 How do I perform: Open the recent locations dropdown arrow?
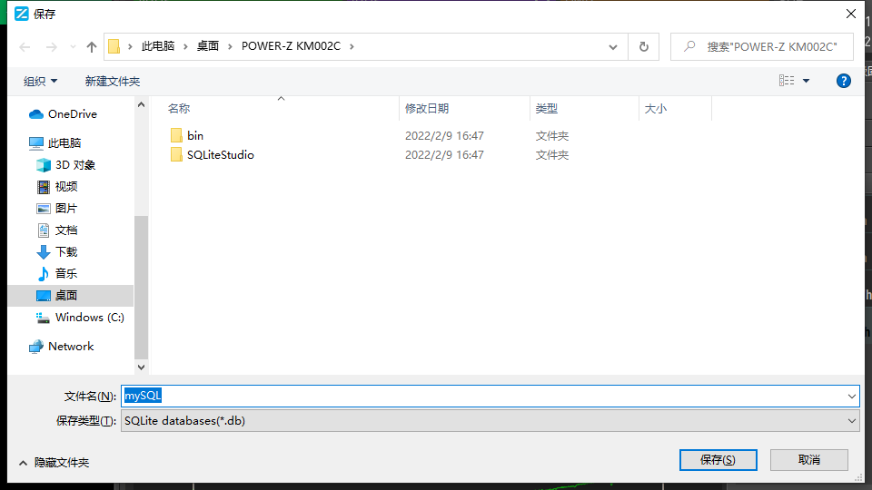(x=73, y=47)
